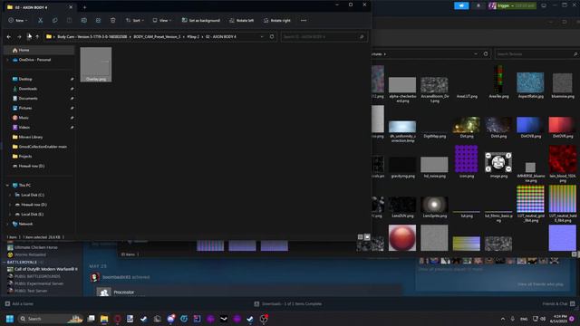Click the microphone icon in system tray
This screenshot has width=580, height=326.
pos(513,319)
